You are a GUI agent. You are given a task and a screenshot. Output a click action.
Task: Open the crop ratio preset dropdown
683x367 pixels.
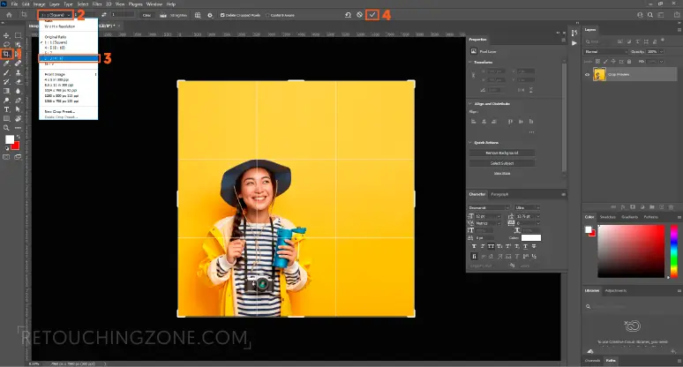point(56,15)
